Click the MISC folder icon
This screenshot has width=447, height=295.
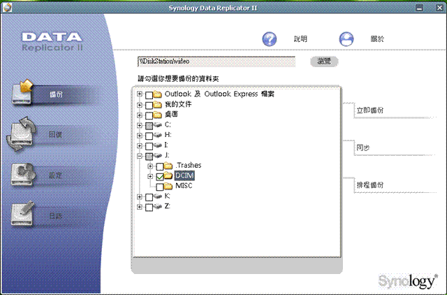click(x=168, y=186)
